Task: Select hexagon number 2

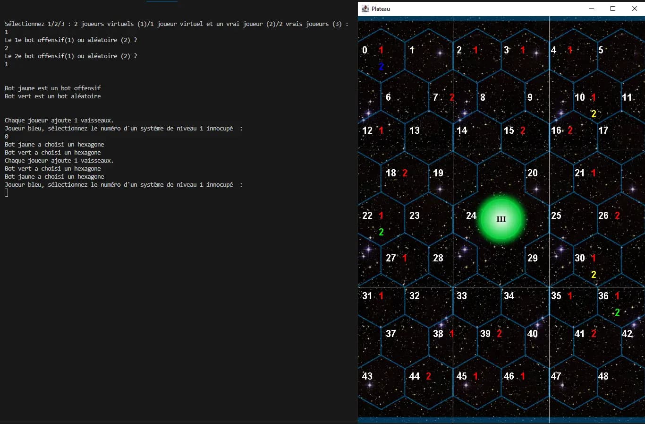Action: 459,50
